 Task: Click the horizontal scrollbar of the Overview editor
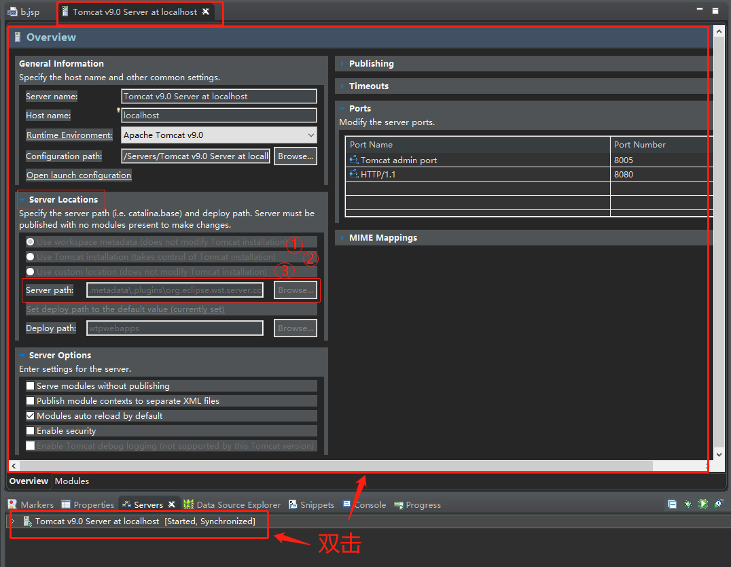[336, 466]
